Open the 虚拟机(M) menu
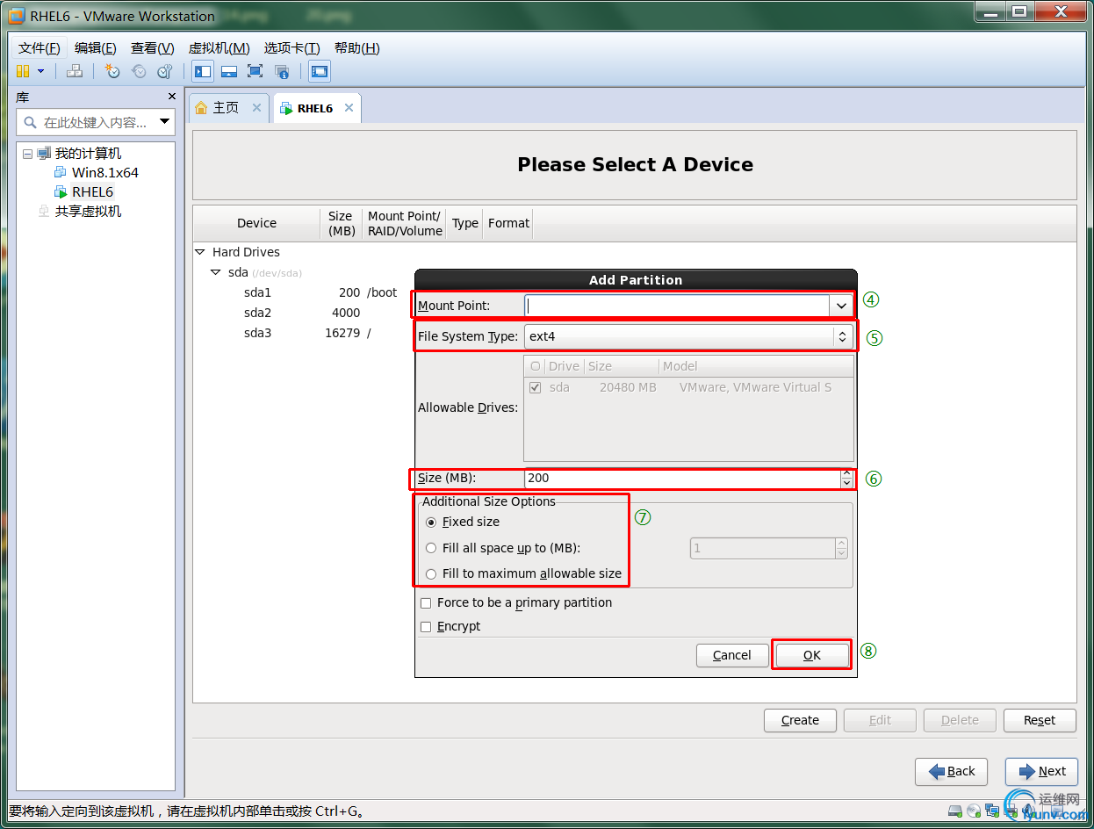Screen dimensions: 1094x829 point(220,48)
